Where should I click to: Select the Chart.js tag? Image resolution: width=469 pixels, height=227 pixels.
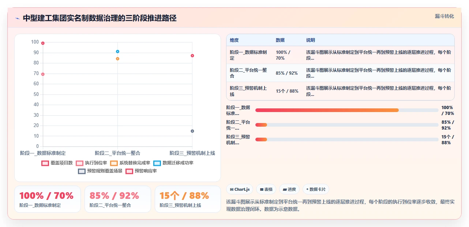tap(240, 189)
